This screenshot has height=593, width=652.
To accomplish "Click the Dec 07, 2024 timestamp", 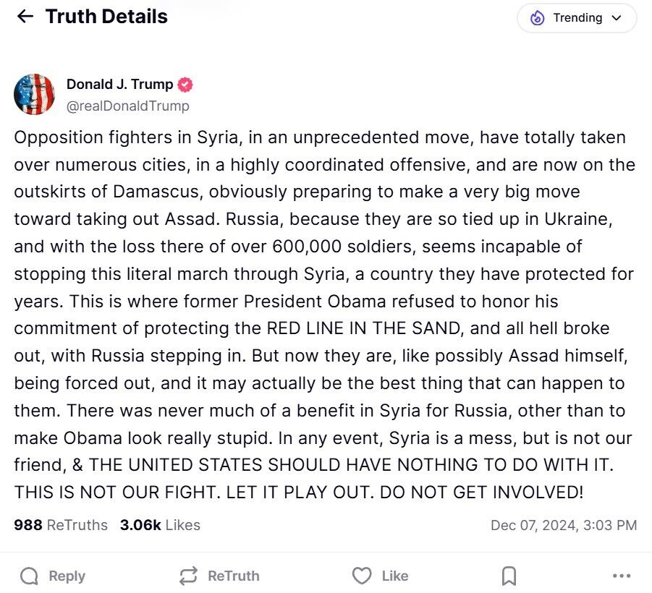I will pyautogui.click(x=563, y=525).
